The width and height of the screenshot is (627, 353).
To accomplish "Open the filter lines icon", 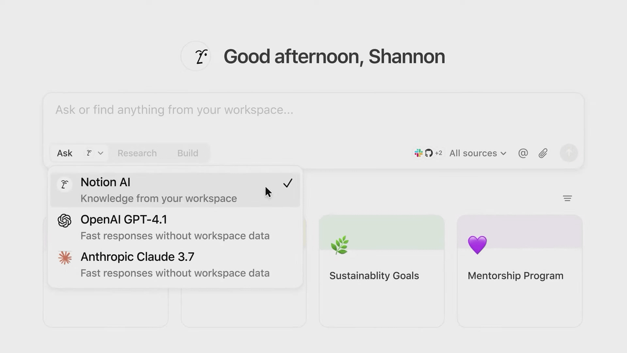I will point(567,198).
